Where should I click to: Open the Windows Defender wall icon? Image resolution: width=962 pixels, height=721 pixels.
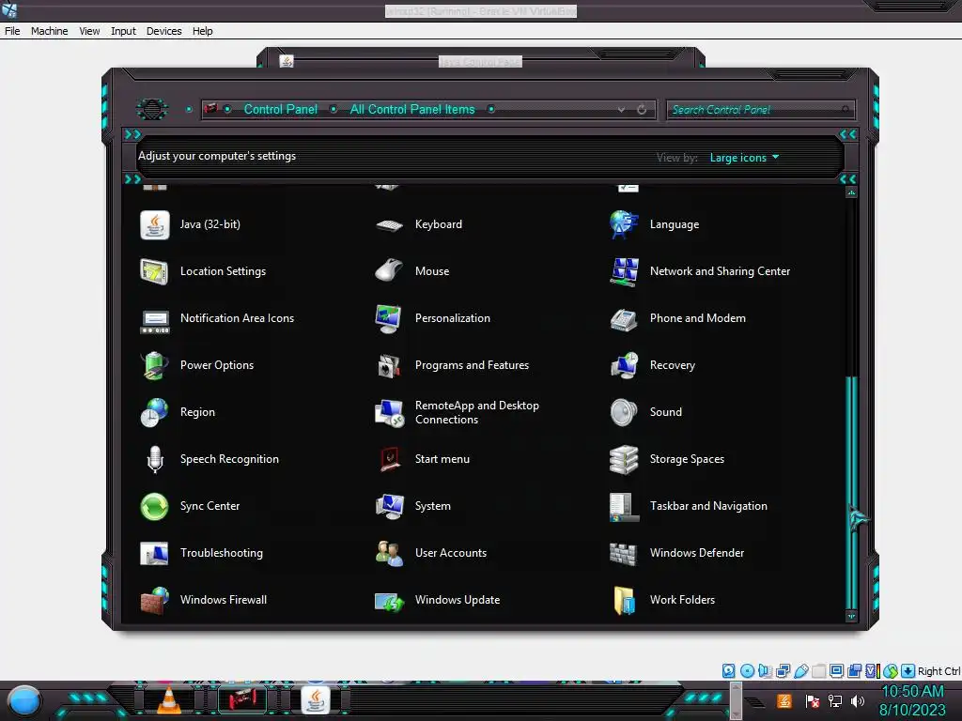(624, 554)
